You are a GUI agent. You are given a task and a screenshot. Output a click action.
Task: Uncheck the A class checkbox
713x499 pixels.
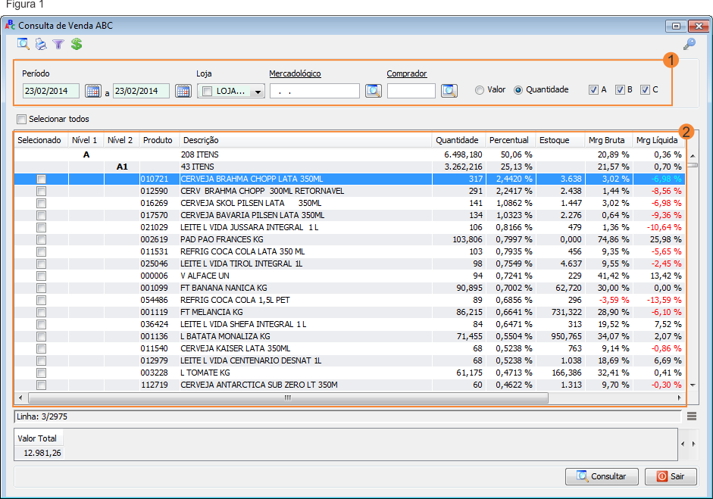(x=593, y=89)
